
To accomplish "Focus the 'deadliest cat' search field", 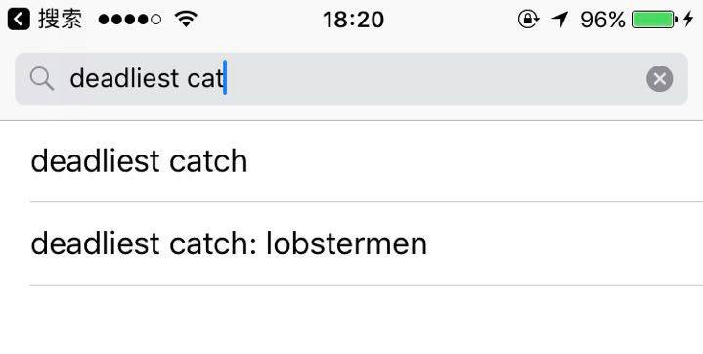I will click(352, 79).
